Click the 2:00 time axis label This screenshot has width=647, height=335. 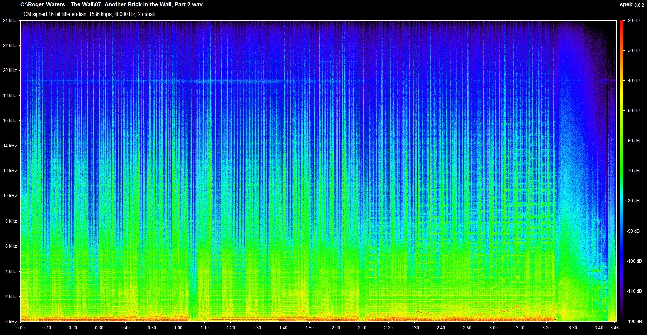click(x=336, y=328)
